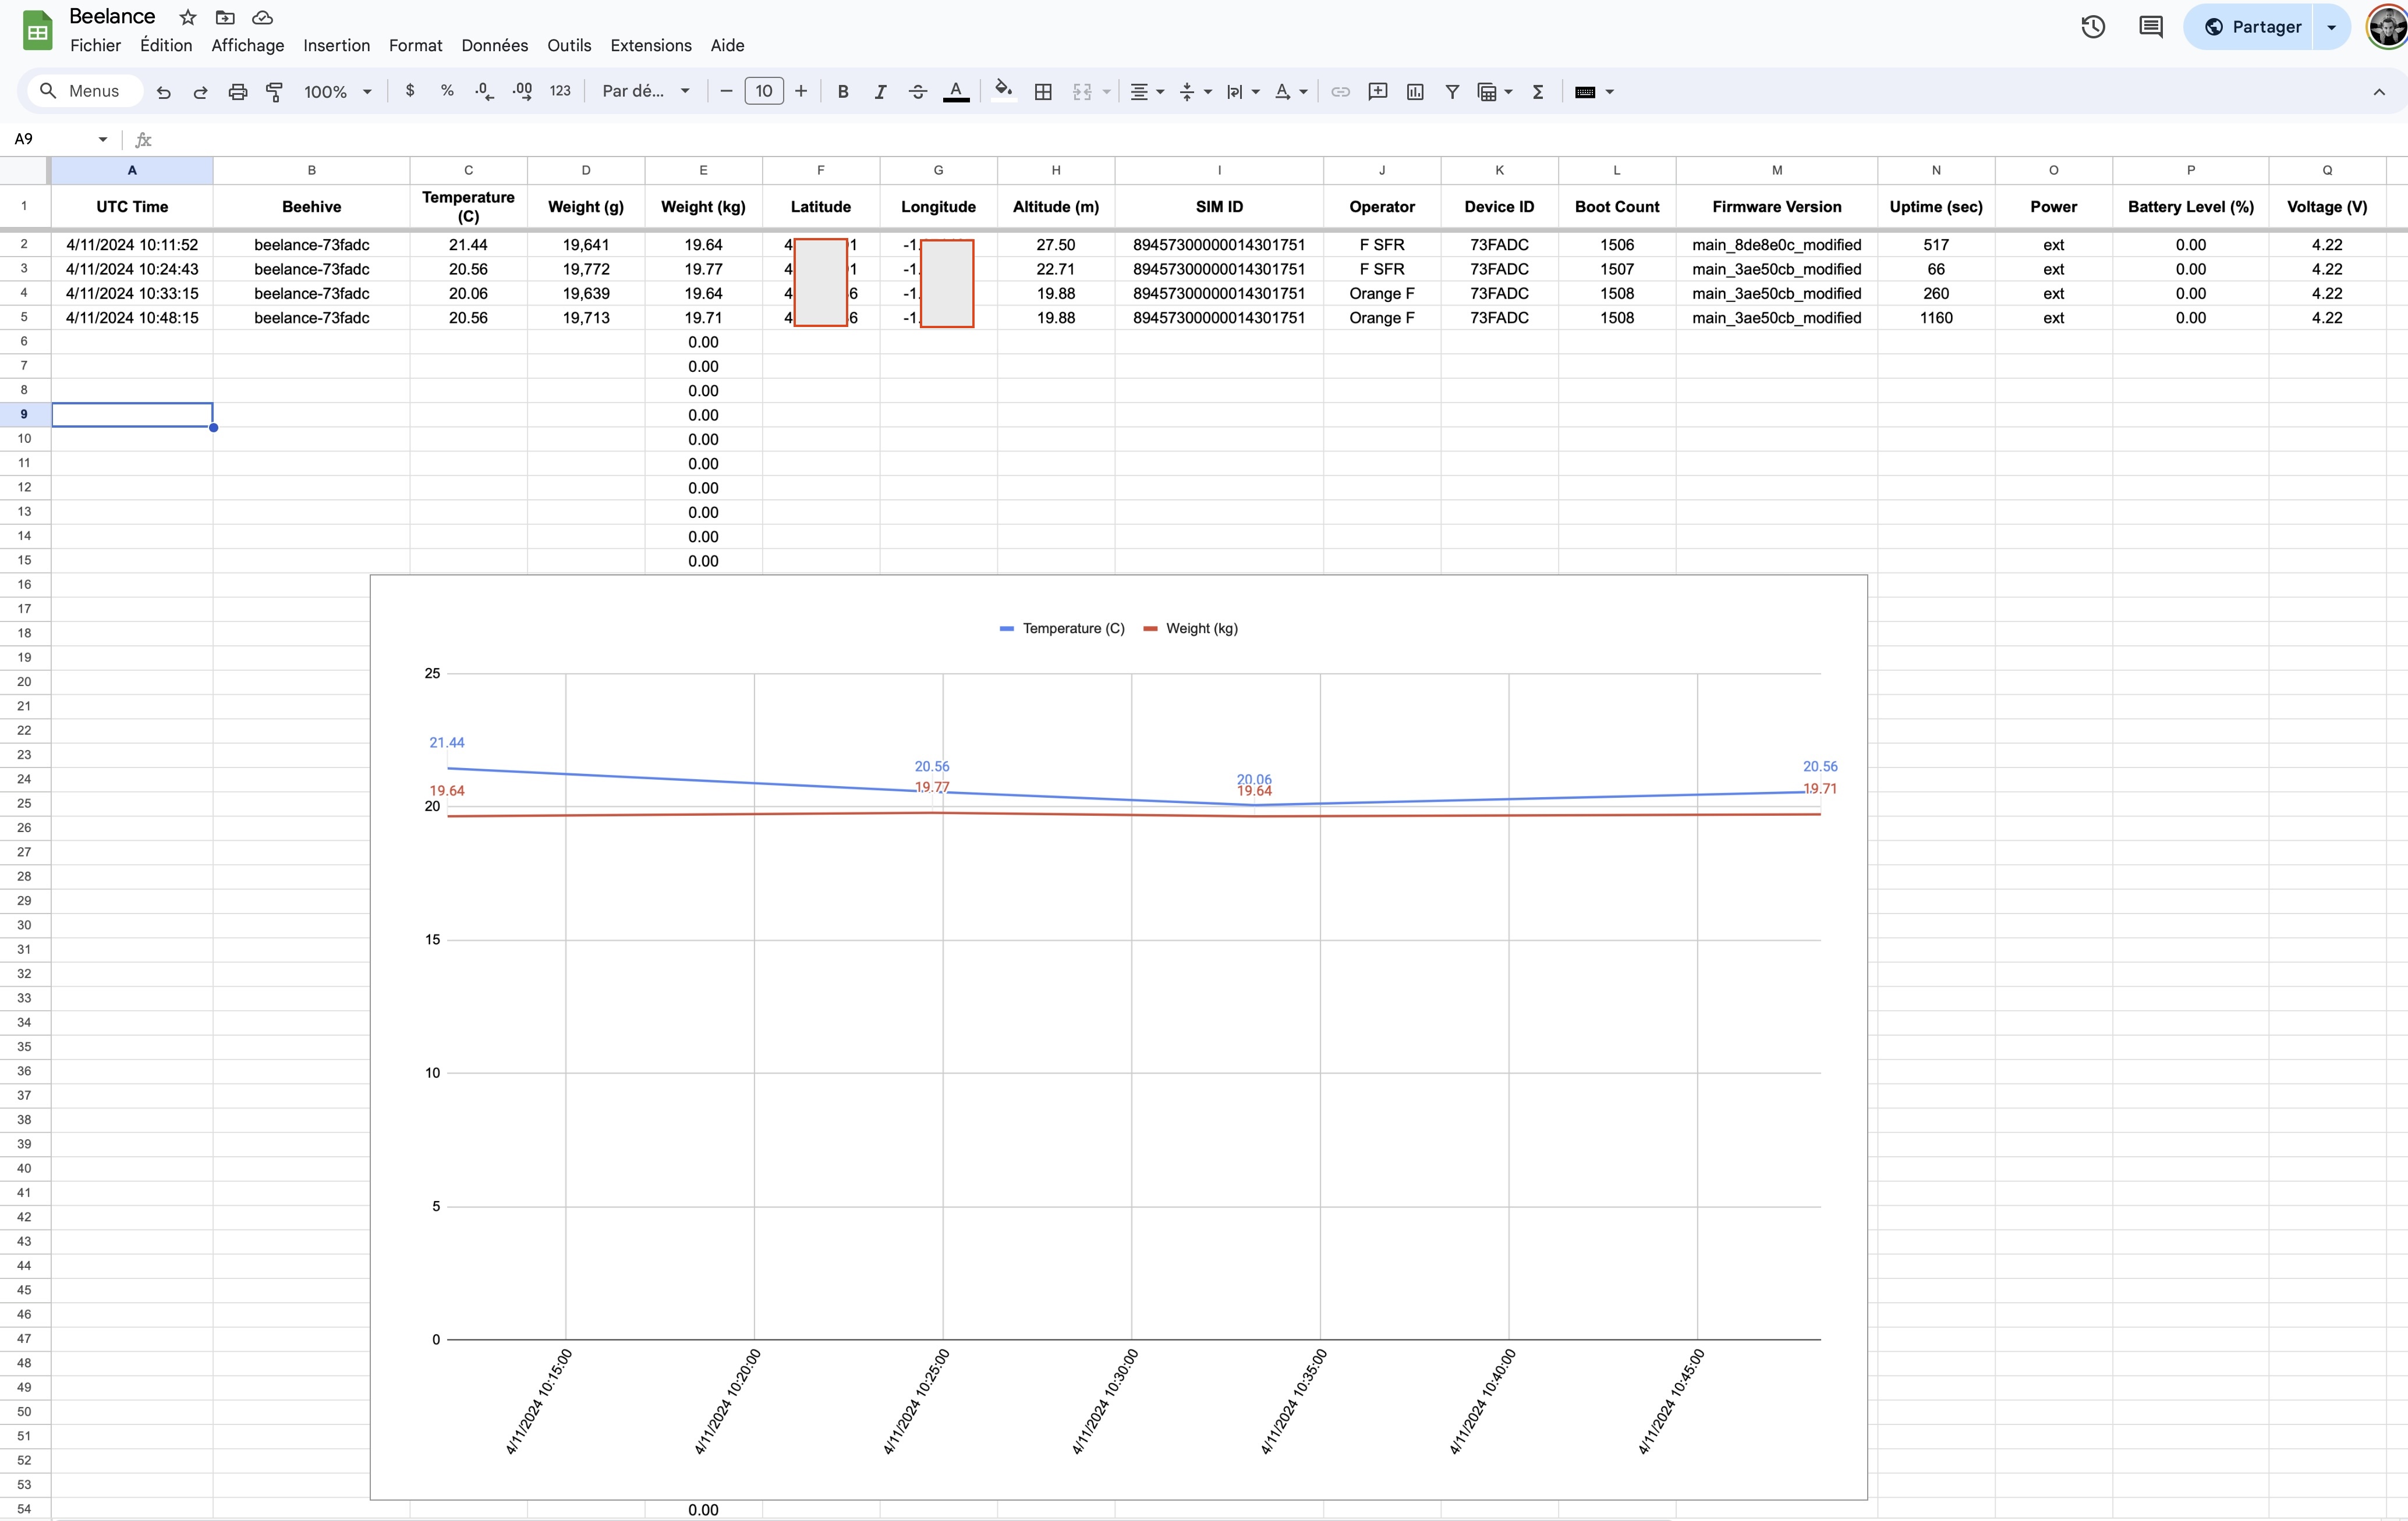2408x1521 pixels.
Task: Click the insert link icon
Action: pos(1340,92)
